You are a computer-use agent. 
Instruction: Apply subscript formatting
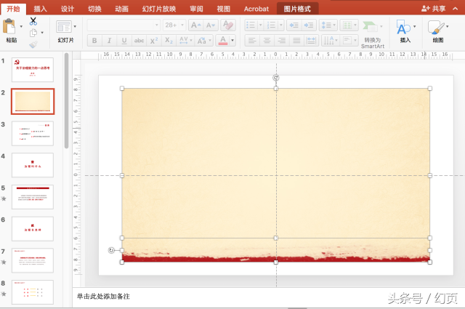169,41
